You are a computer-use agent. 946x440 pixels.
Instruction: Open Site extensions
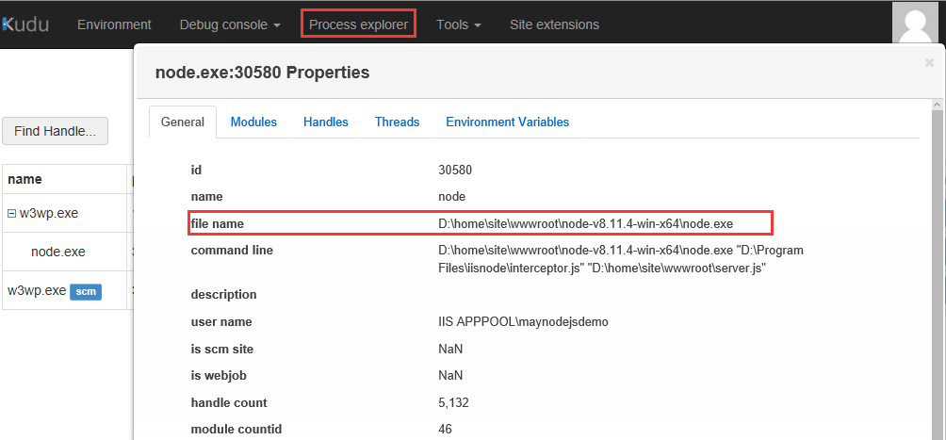click(x=554, y=24)
